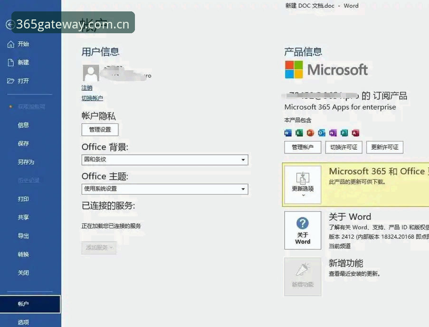Click the OneNote app icon

coord(333,133)
